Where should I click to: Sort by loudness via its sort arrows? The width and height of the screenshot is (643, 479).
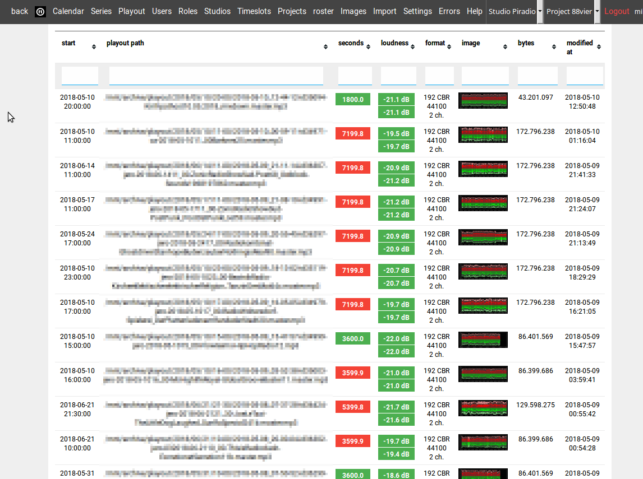(412, 47)
